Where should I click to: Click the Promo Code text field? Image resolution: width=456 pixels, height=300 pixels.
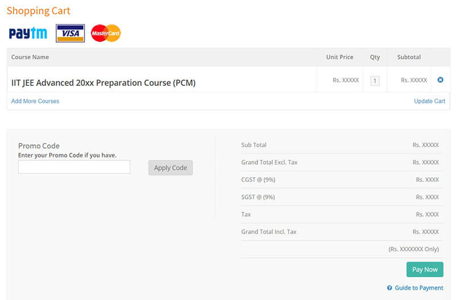coord(74,167)
